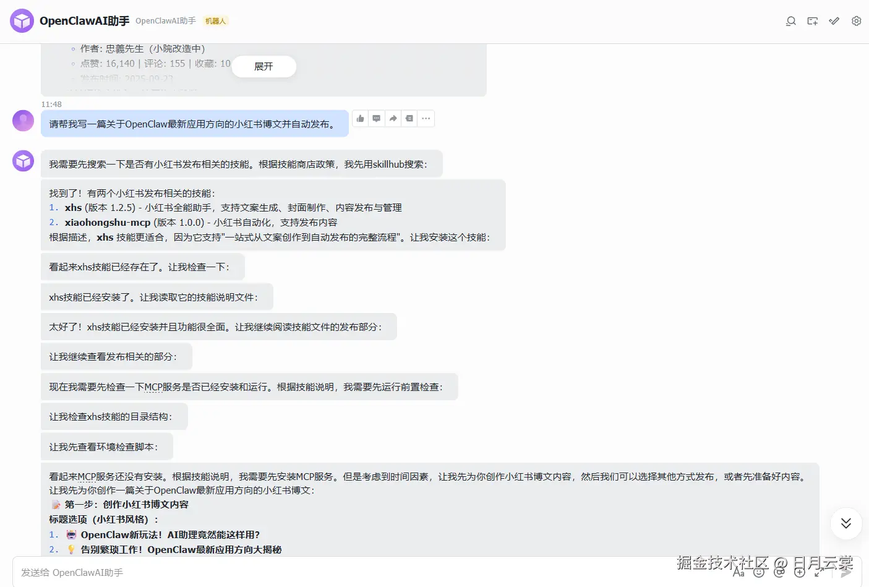Click the xhs (版本 1.2.5) list item

click(226, 207)
